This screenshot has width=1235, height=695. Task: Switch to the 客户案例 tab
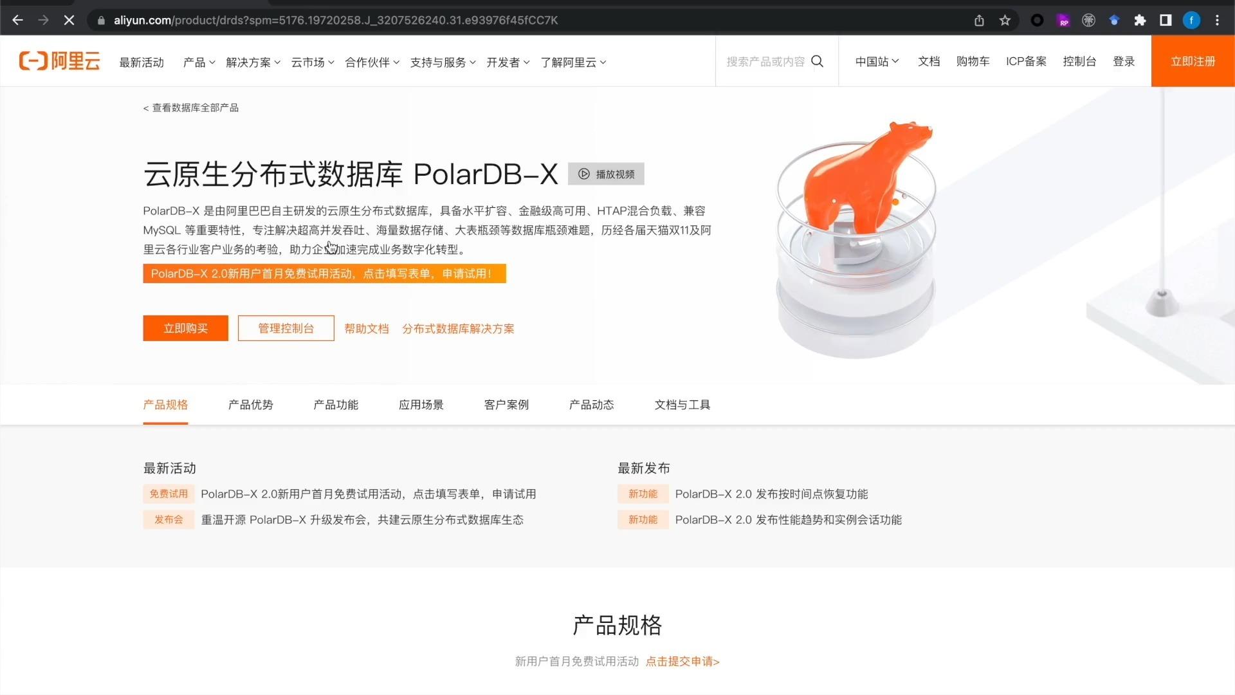[506, 405]
